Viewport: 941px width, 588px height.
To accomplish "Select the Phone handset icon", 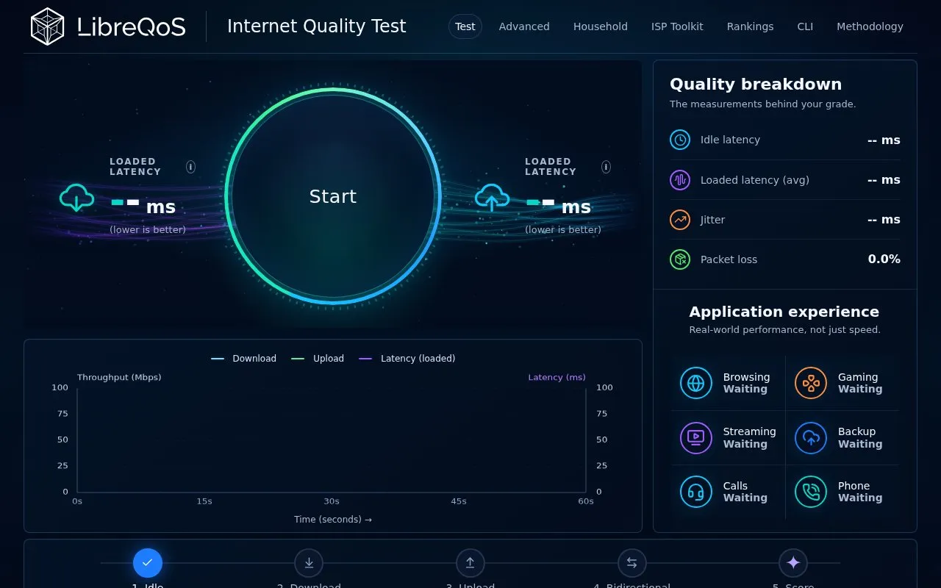I will click(x=811, y=492).
